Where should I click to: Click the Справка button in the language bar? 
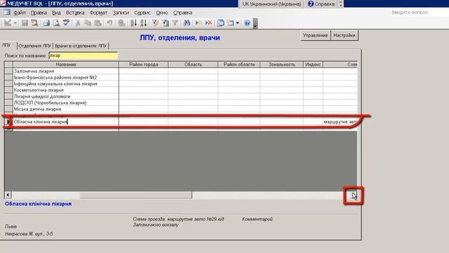[321, 4]
